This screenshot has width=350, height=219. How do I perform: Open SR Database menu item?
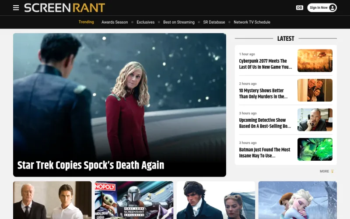pyautogui.click(x=214, y=22)
